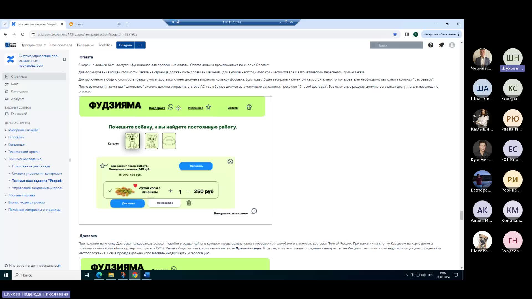Click the address bar URL
532x299 pixels.
point(88,34)
